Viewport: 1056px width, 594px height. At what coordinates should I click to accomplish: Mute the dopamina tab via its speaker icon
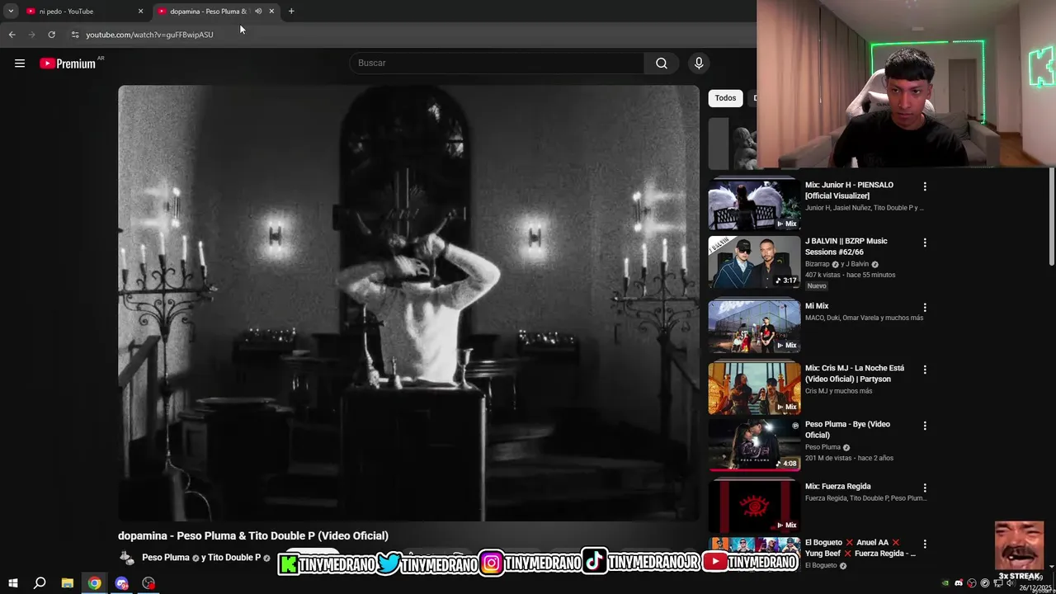258,12
